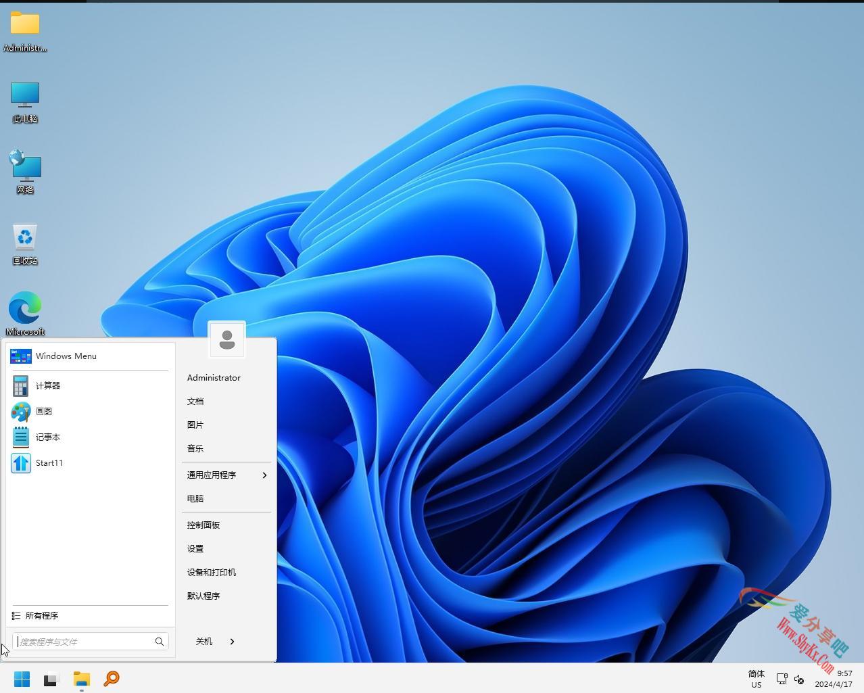The image size is (864, 693).
Task: Click the Windows Start button on taskbar
Action: (x=22, y=678)
